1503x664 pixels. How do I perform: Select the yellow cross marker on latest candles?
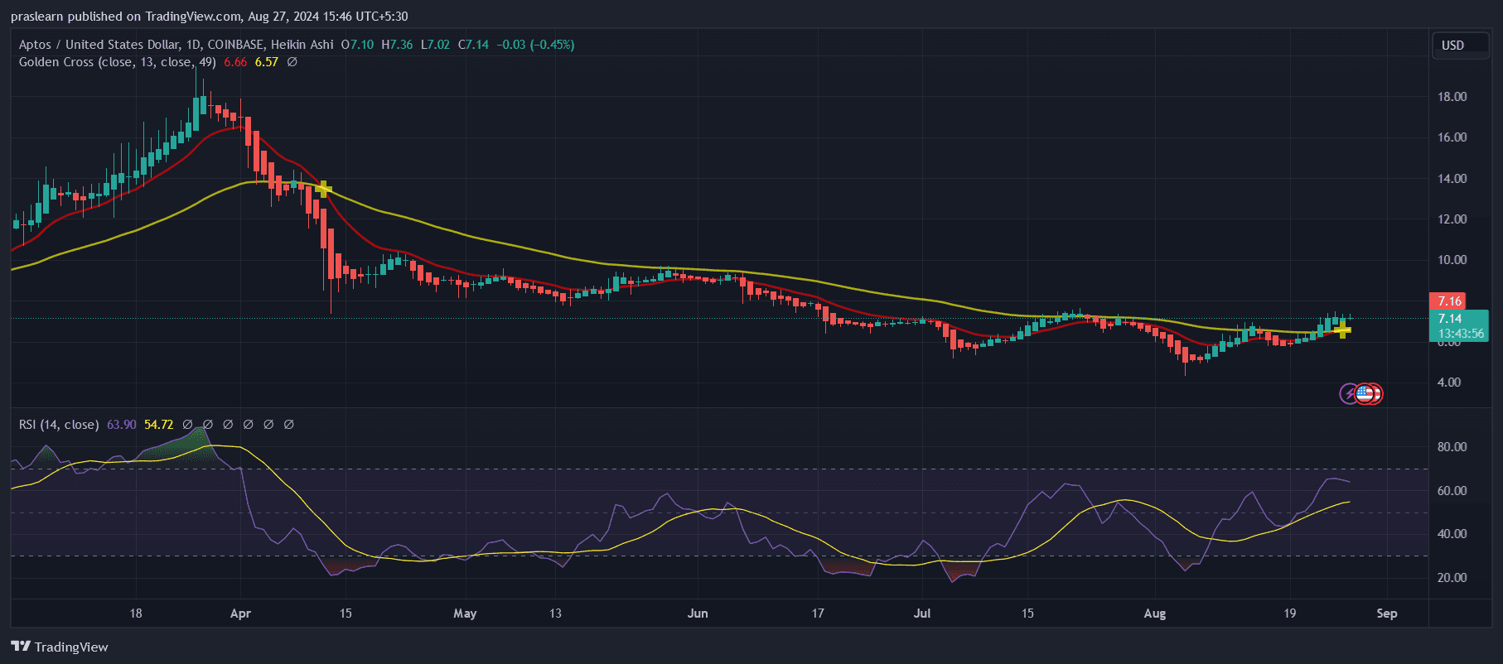1342,330
